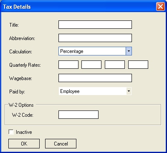Click the W-2 Options group label
This screenshot has height=153, width=167.
pos(21,105)
